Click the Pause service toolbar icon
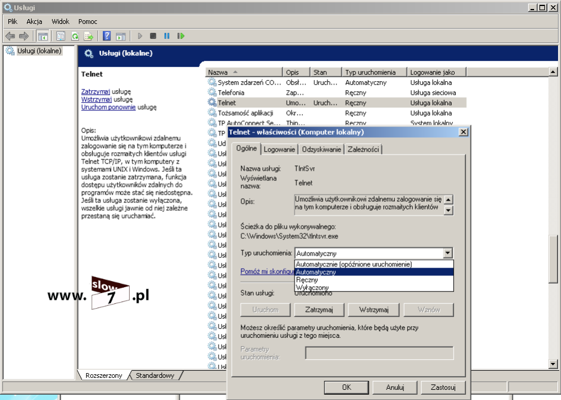Image resolution: width=561 pixels, height=400 pixels. pos(167,36)
